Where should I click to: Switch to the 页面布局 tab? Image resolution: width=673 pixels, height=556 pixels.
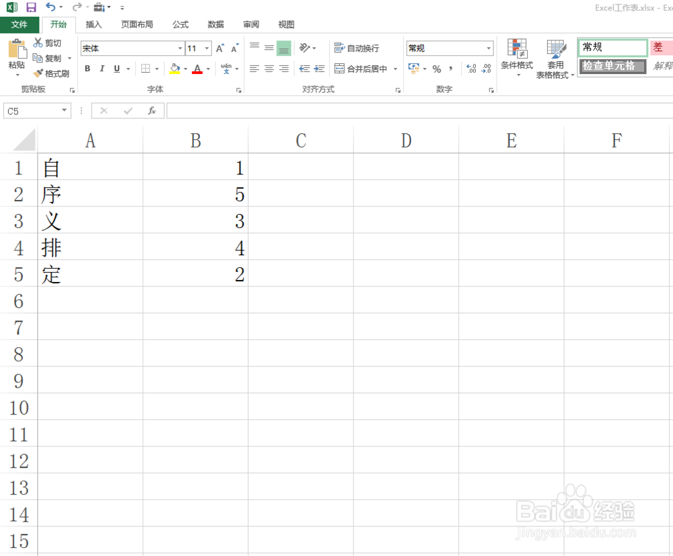point(137,24)
